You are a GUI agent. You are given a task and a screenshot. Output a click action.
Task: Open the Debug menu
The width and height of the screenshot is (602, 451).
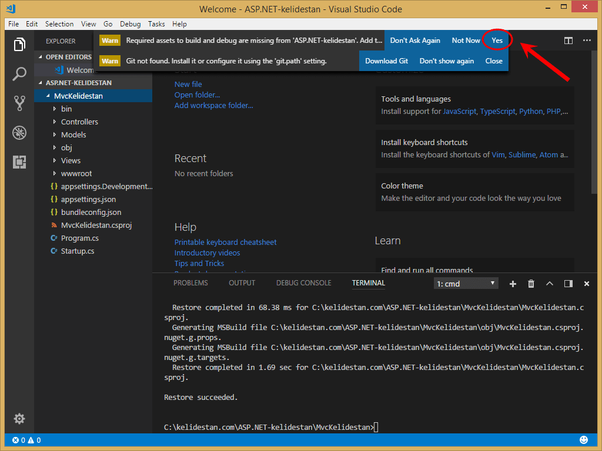pyautogui.click(x=130, y=23)
